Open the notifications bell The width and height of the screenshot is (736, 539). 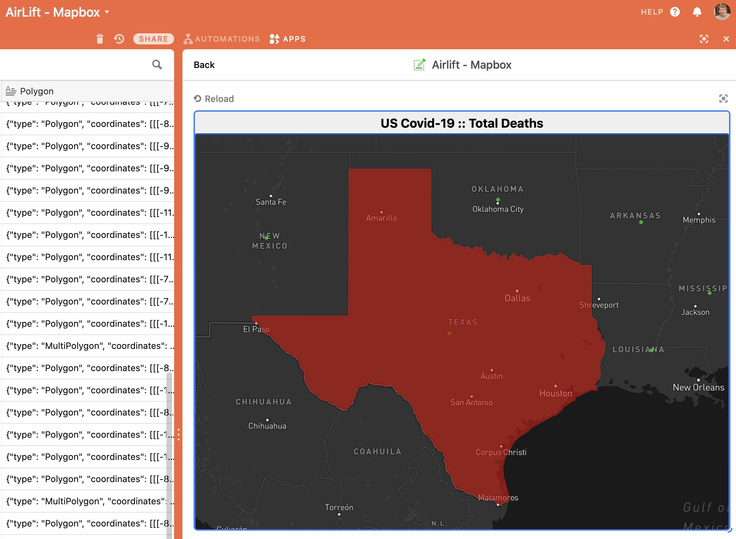coord(697,12)
